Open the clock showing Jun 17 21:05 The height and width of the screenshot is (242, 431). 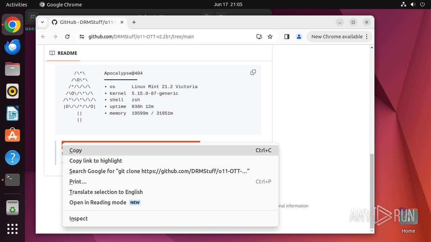tap(228, 4)
